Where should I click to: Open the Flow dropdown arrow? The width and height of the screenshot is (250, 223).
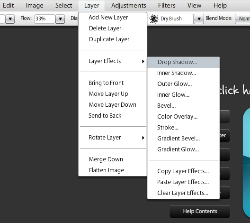coord(60,19)
